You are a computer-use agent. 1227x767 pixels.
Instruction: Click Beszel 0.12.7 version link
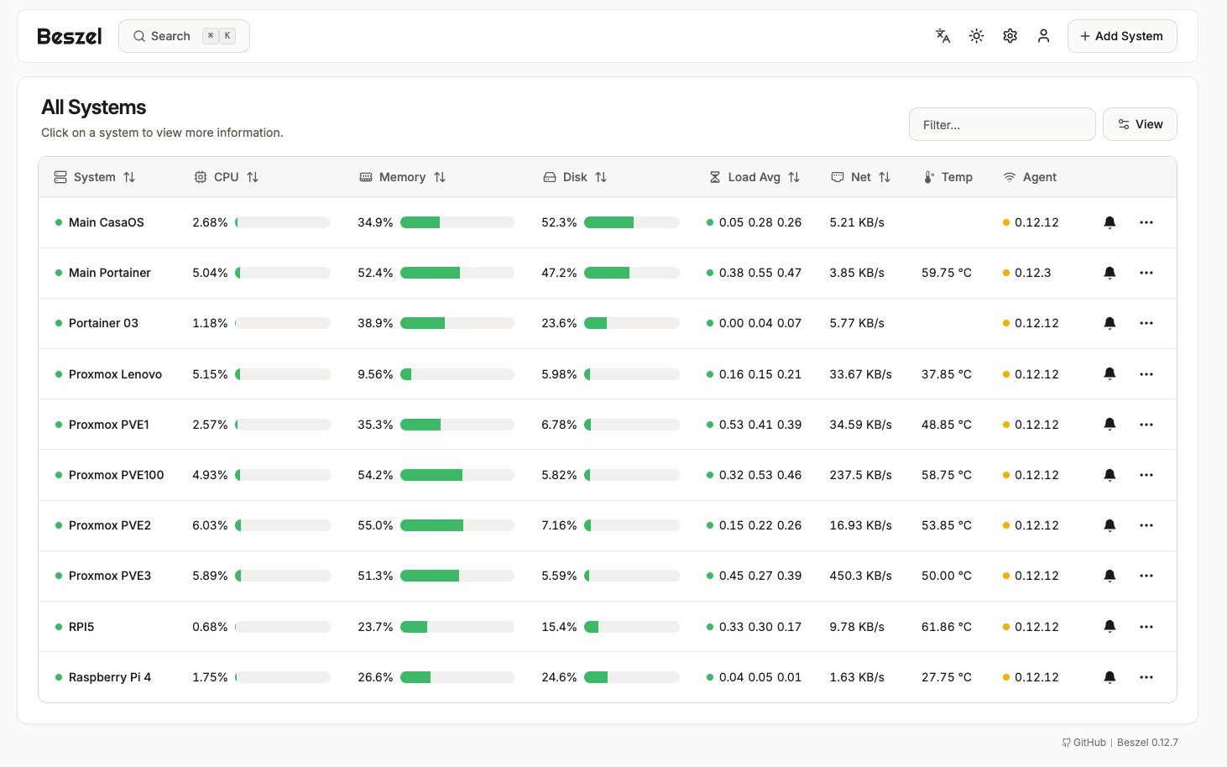1147,743
